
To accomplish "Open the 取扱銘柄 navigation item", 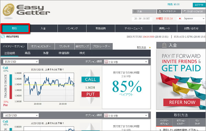I will (x=101, y=28).
